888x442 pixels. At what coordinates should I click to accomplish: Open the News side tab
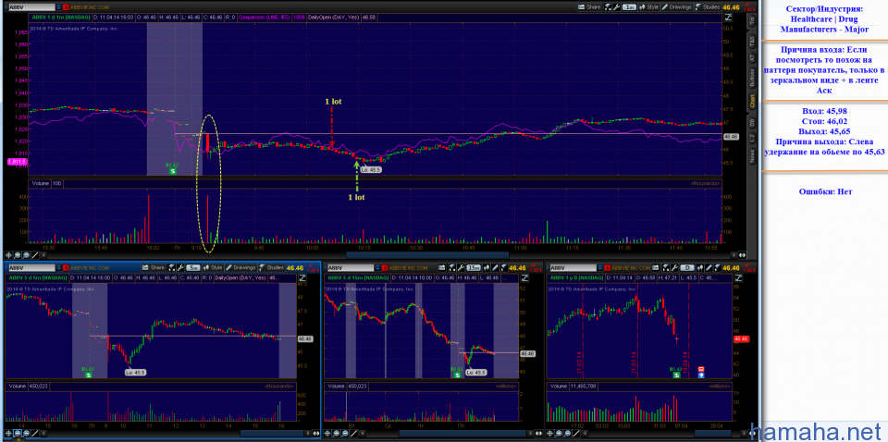coord(751,155)
